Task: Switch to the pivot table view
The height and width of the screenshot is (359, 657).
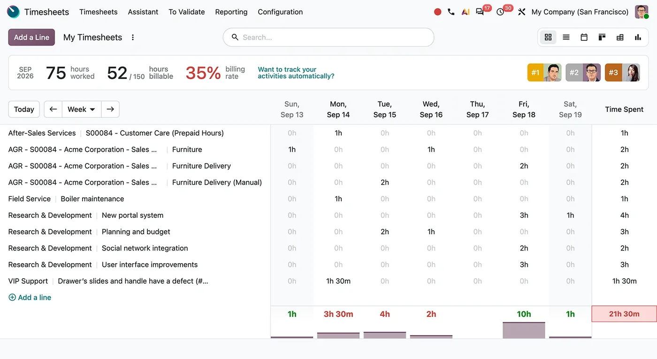Action: (620, 37)
